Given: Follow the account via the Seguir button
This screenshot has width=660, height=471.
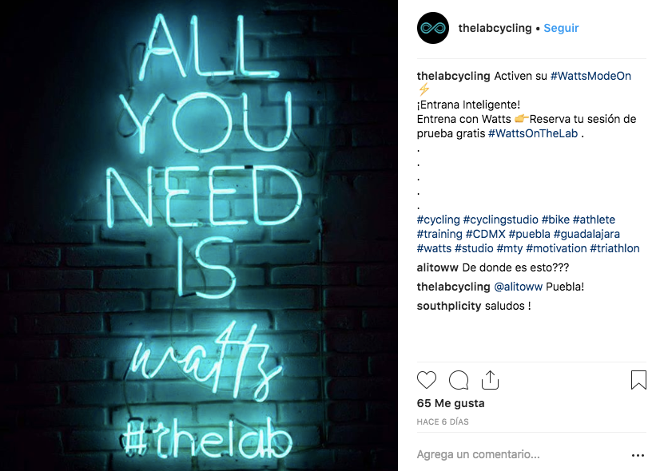Looking at the screenshot, I should click(561, 28).
